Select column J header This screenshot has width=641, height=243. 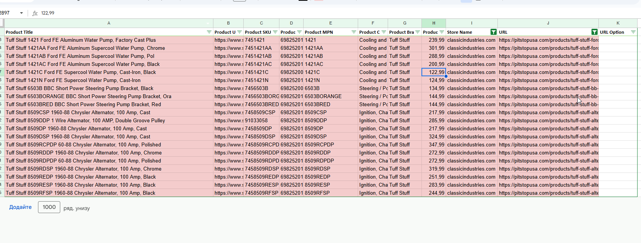[548, 23]
